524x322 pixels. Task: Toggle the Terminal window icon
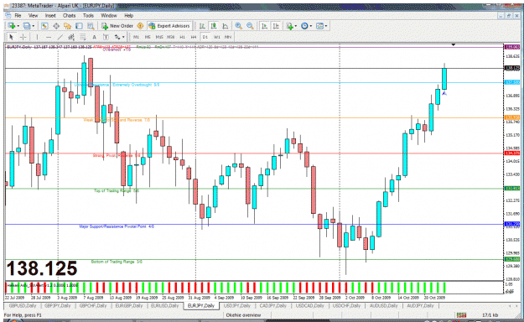[x=79, y=26]
